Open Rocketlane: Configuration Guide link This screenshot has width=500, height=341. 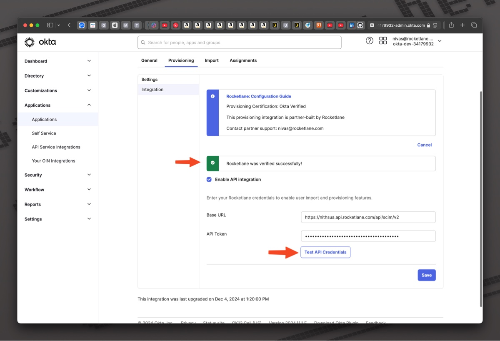(259, 96)
